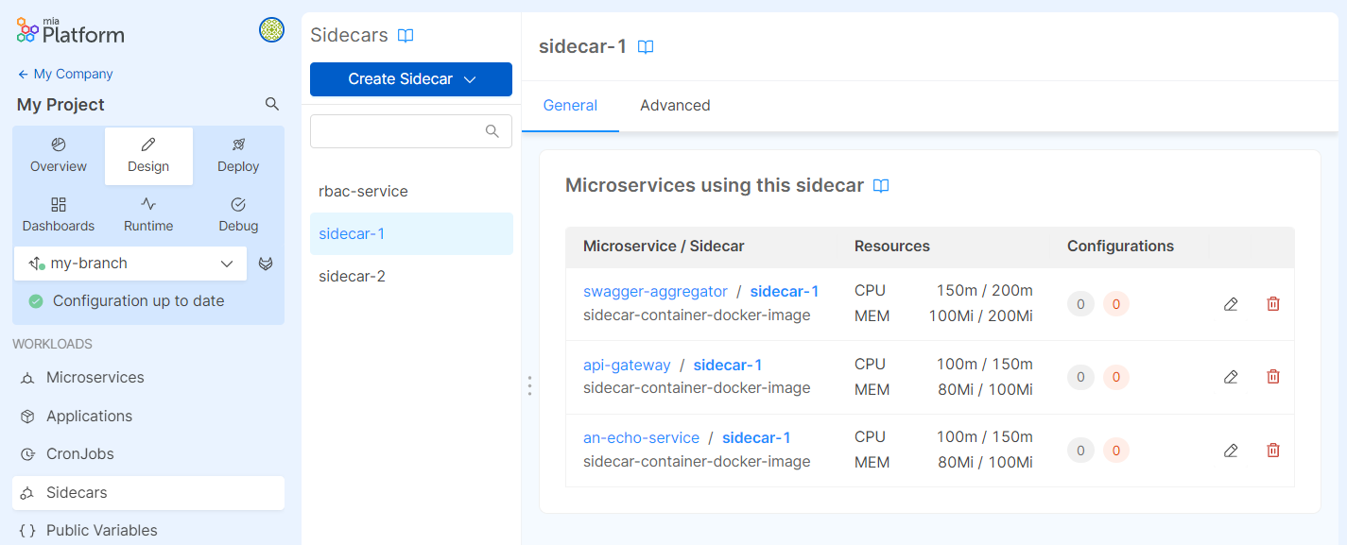1347x545 pixels.
Task: Edit the an-echo-service sidecar configuration
Action: click(x=1230, y=451)
